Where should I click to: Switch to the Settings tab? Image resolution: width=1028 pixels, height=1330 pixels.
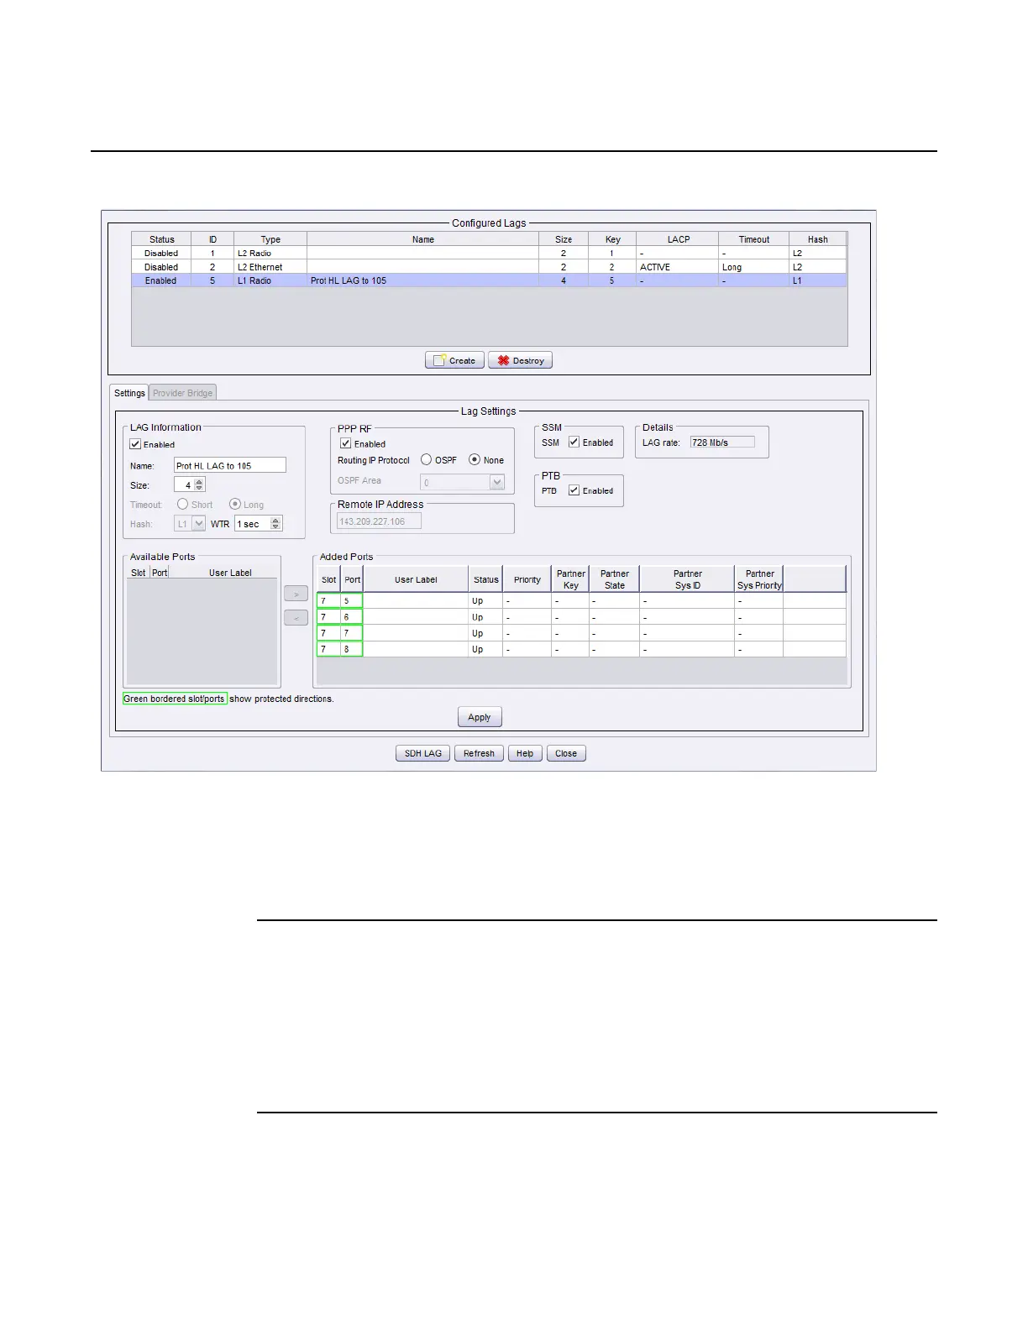pos(129,393)
